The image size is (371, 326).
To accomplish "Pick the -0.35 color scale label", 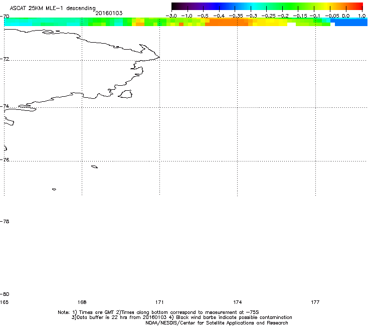I will click(236, 16).
